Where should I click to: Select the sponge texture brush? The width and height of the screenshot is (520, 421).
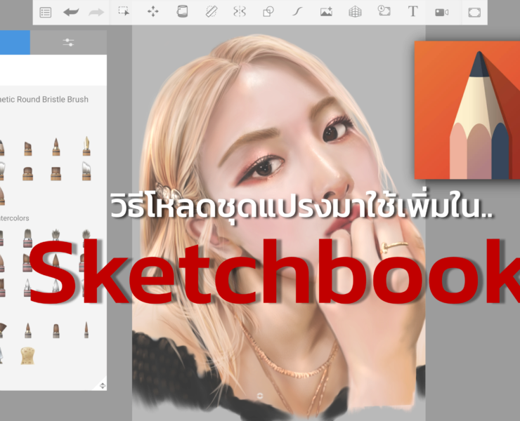(28, 356)
